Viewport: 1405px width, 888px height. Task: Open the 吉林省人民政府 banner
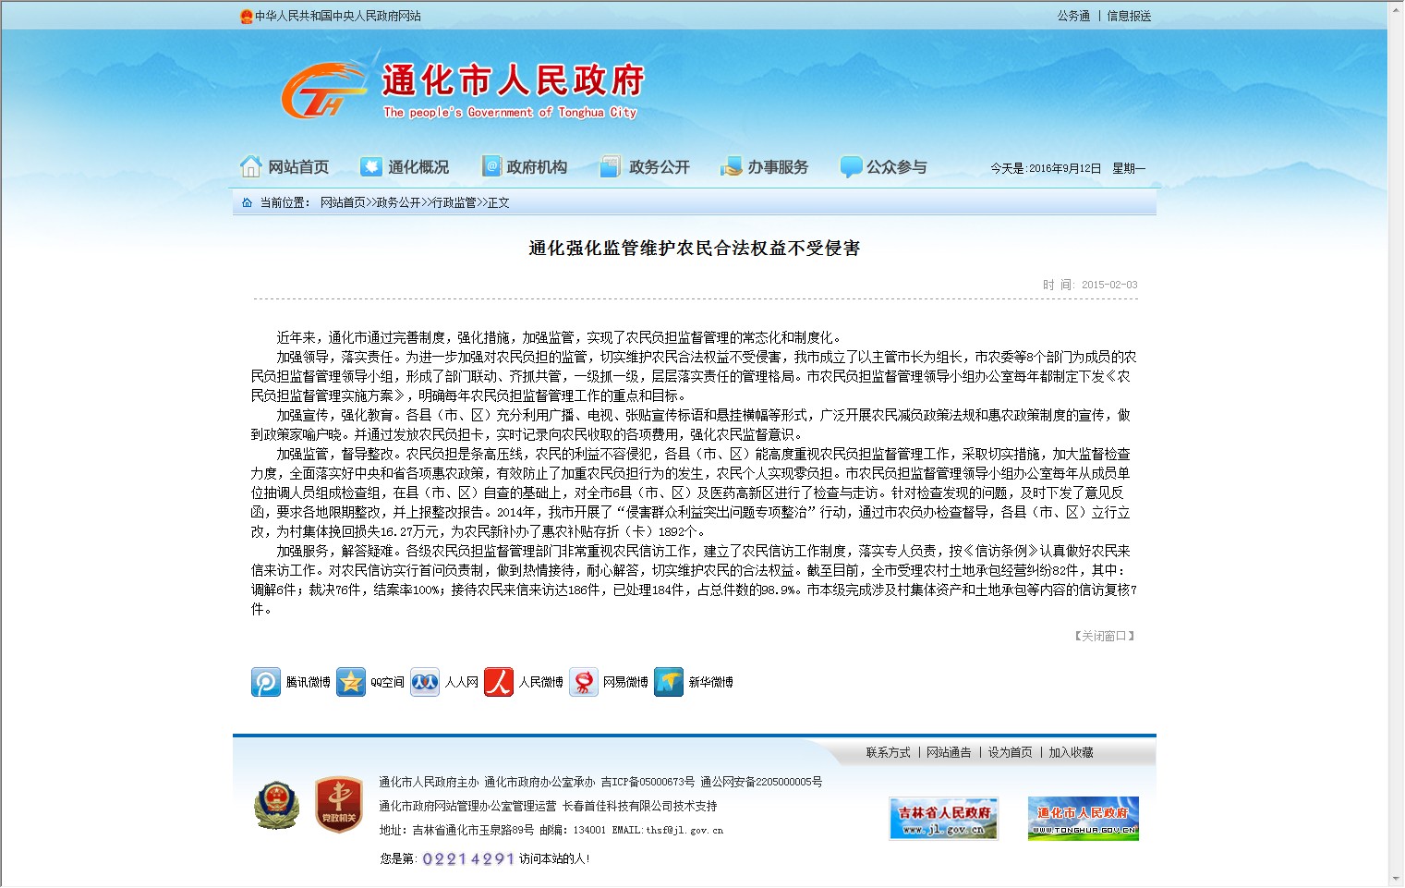(943, 819)
